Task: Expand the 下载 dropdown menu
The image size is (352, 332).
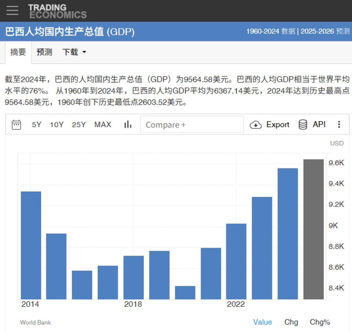Action: [x=74, y=52]
